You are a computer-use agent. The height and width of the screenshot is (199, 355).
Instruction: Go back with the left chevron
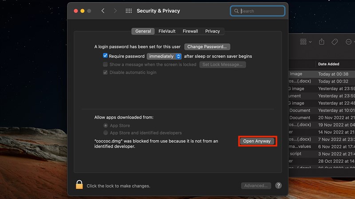(103, 11)
